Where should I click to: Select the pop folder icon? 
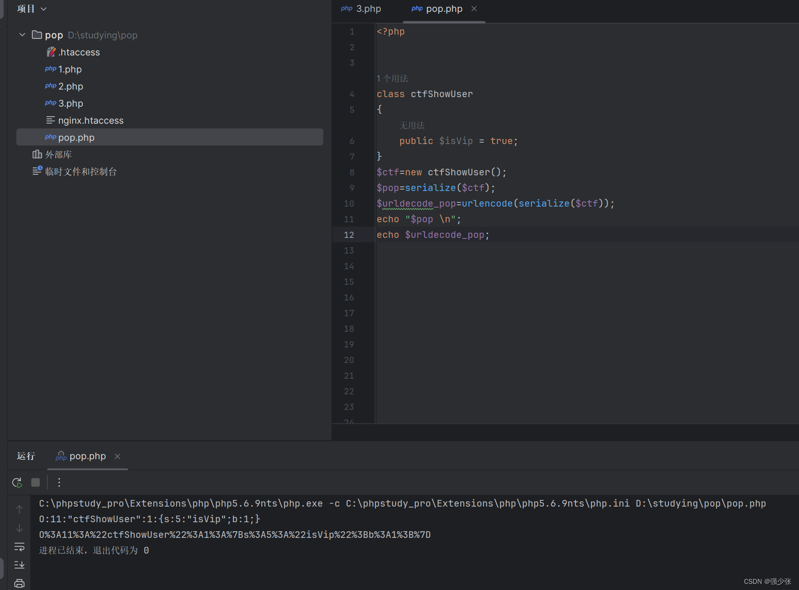click(x=37, y=35)
